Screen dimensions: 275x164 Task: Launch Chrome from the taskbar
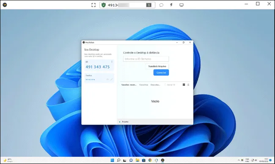pos(150,160)
